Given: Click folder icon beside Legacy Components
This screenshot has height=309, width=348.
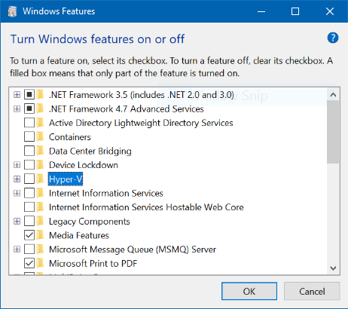Looking at the screenshot, I should 40,222.
